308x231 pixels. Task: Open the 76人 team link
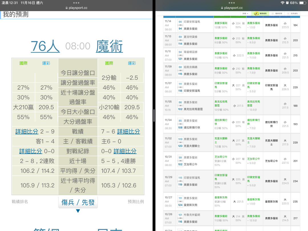45,46
